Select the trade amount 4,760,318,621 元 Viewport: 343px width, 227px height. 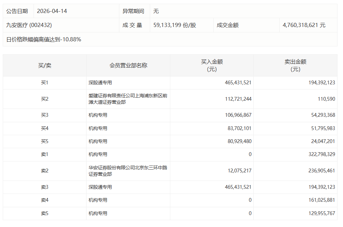304,25
